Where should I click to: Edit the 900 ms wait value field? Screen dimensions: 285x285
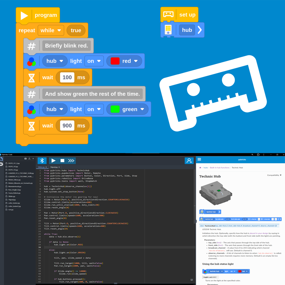pyautogui.click(x=67, y=126)
